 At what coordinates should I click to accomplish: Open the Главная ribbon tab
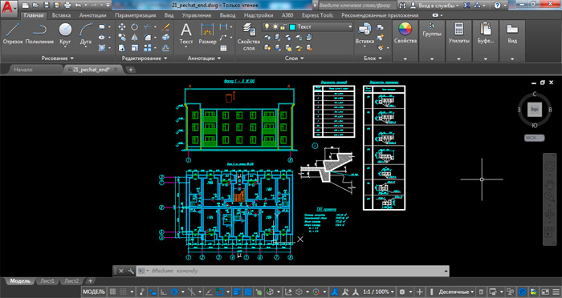click(x=34, y=15)
